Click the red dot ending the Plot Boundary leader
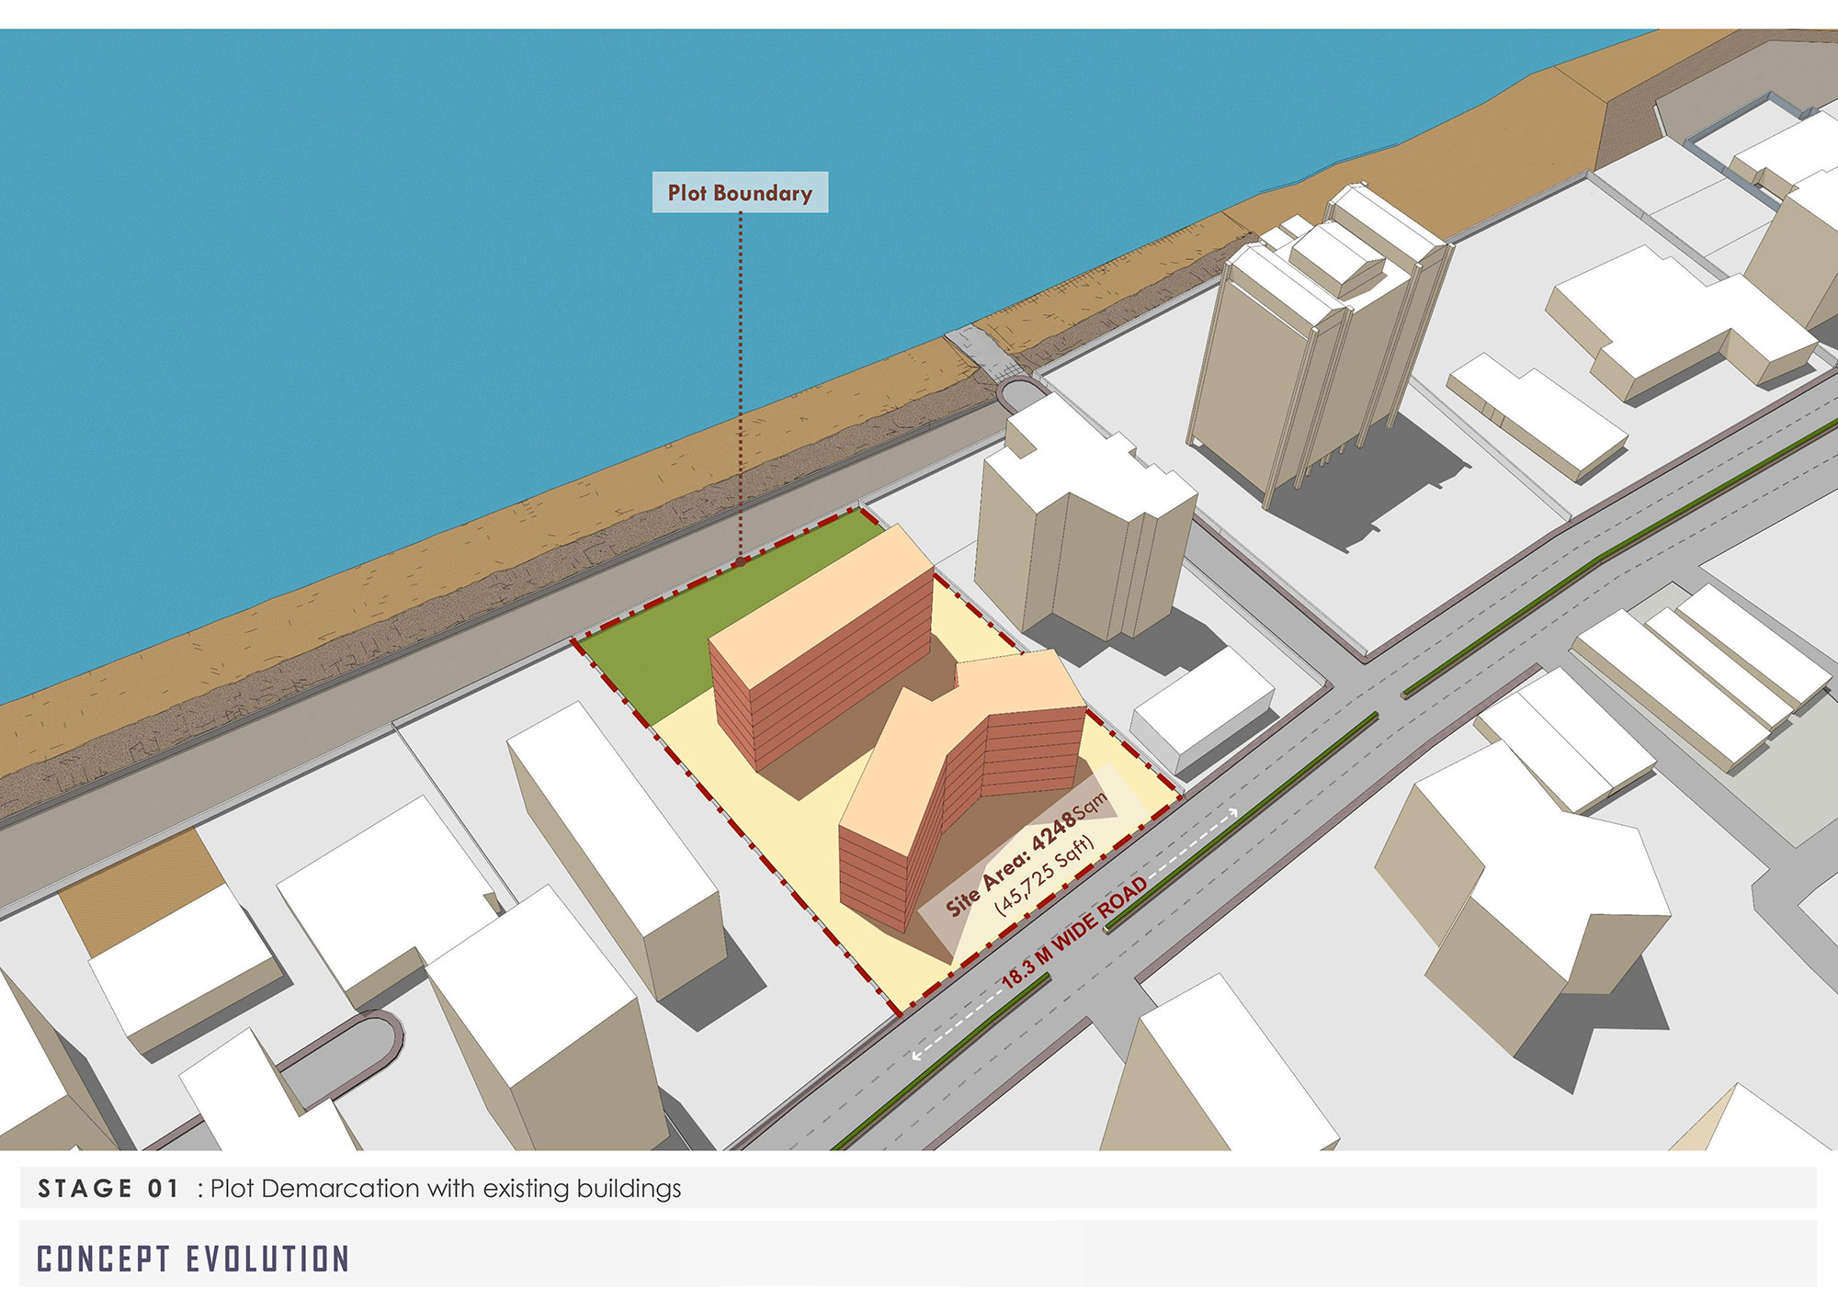 pos(740,560)
